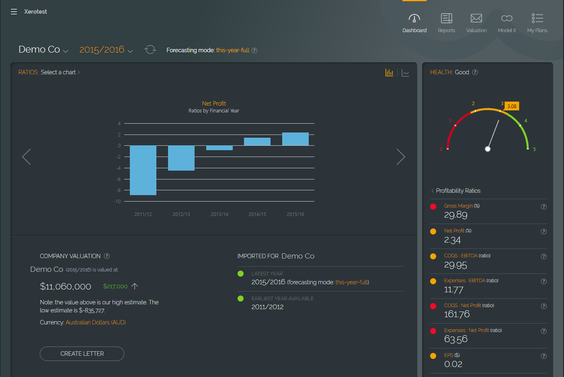Image resolution: width=564 pixels, height=377 pixels.
Task: Click Australian Dollars (AUD) currency link
Action: pos(96,322)
